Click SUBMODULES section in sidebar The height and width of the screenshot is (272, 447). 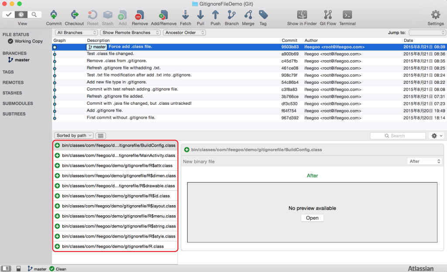tap(17, 103)
